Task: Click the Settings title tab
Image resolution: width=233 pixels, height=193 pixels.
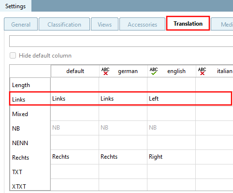Action: [15, 6]
